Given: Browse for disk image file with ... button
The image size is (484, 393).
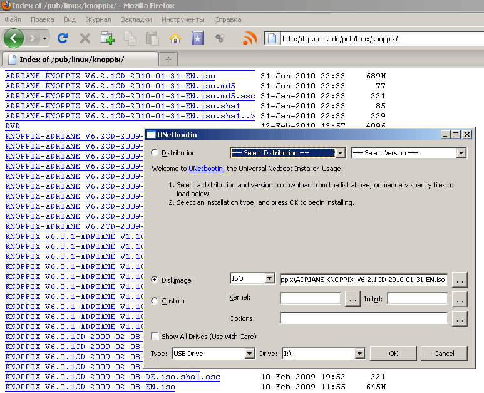Looking at the screenshot, I should [460, 280].
